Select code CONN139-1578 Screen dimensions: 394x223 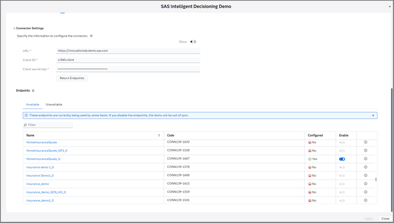178,167
